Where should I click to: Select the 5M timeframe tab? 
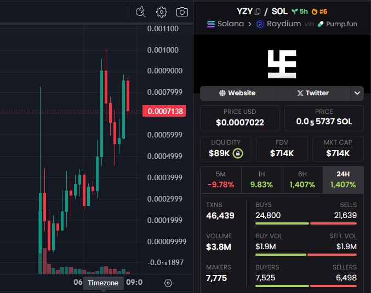tap(221, 180)
